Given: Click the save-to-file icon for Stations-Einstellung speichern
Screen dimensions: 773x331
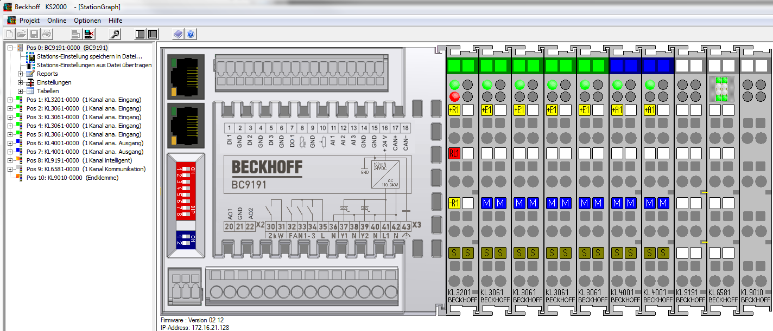Looking at the screenshot, I should pyautogui.click(x=30, y=56).
